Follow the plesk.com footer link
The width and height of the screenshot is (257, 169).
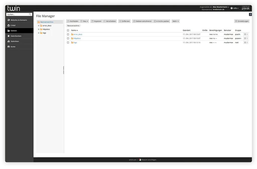133,159
